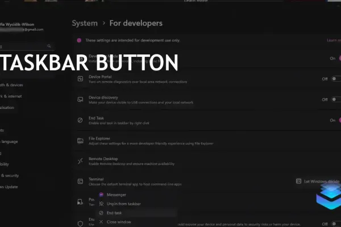Go back to System in breadcrumb
Screen dimensions: 341x227
(x=85, y=23)
